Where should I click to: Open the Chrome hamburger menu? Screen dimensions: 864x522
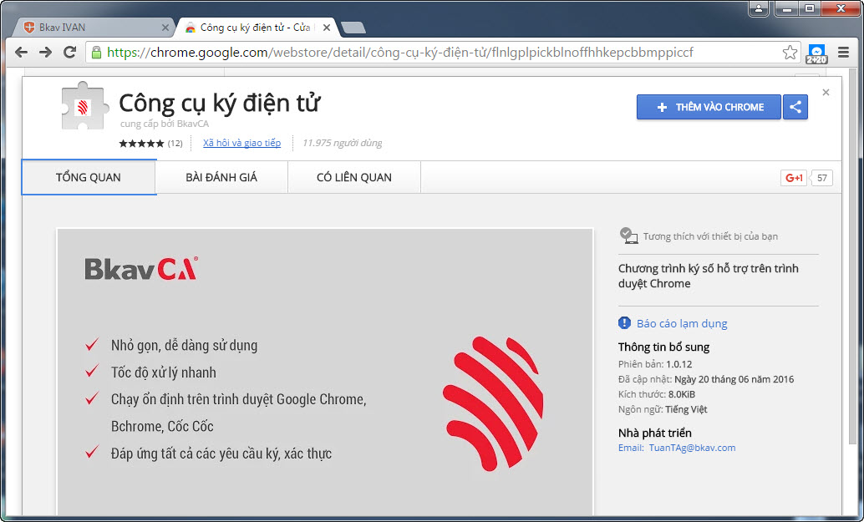pos(843,53)
